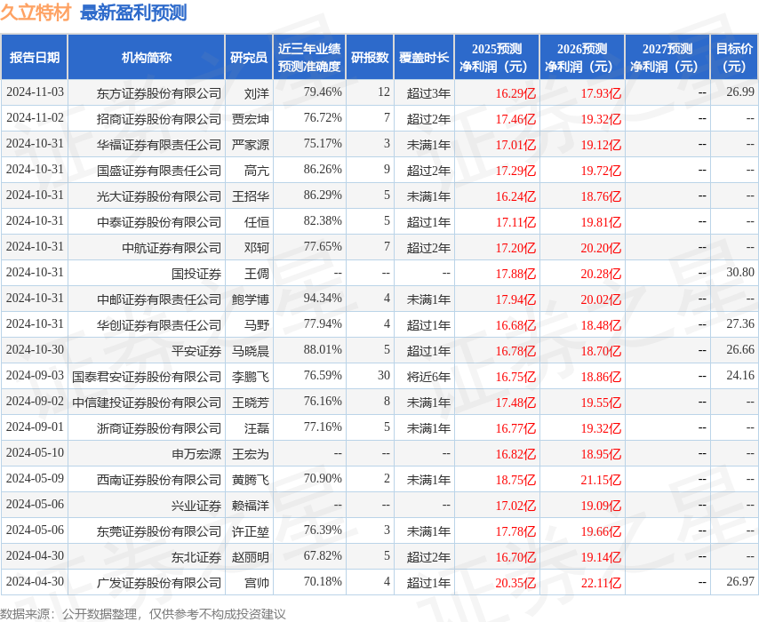Click the 最新盈利预测 heading
Viewport: 759px width, 622px height.
133,12
